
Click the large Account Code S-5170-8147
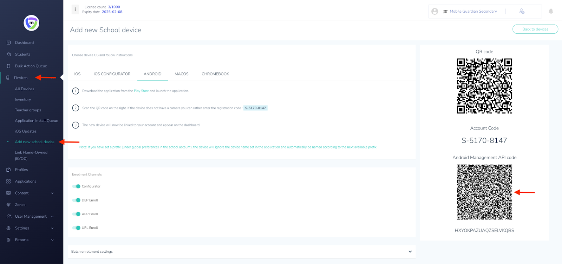[x=484, y=140]
